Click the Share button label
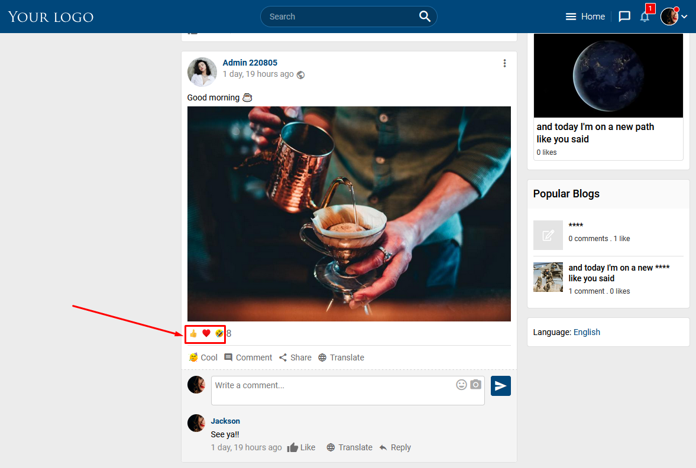The image size is (696, 468). (301, 357)
